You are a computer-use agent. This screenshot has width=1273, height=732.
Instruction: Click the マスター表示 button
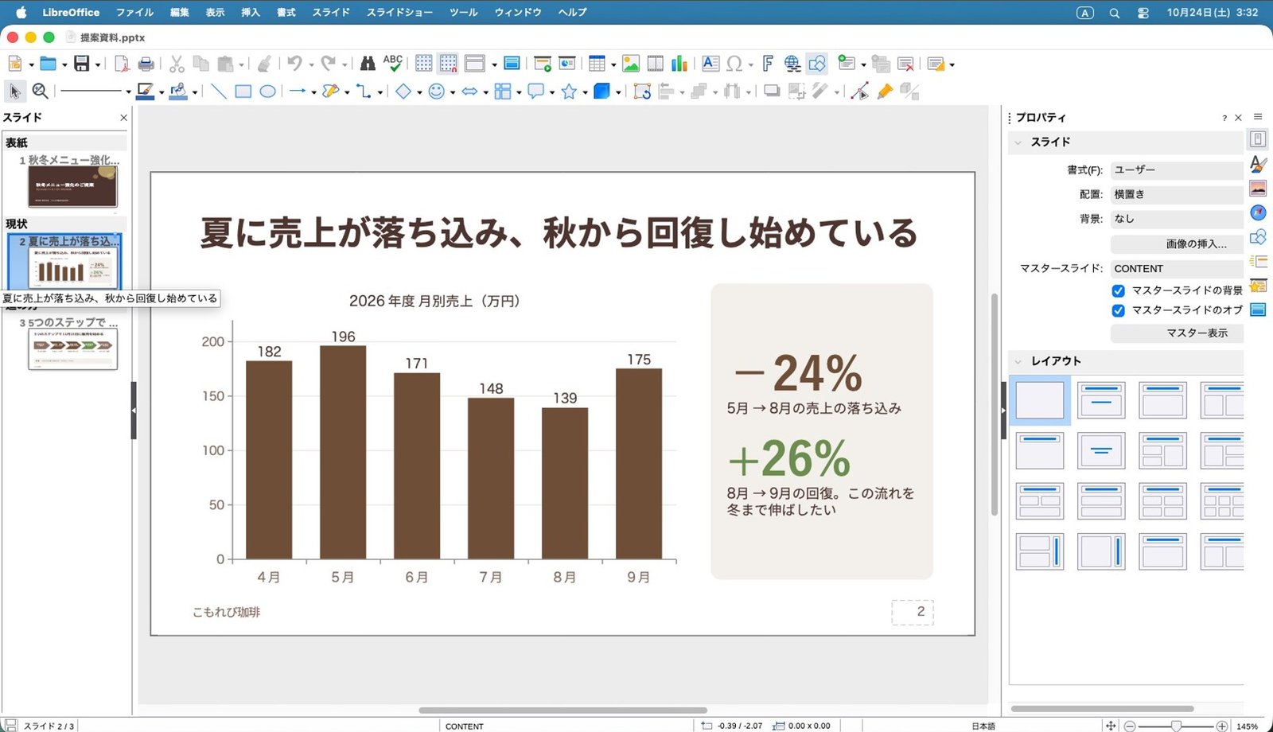click(x=1177, y=333)
